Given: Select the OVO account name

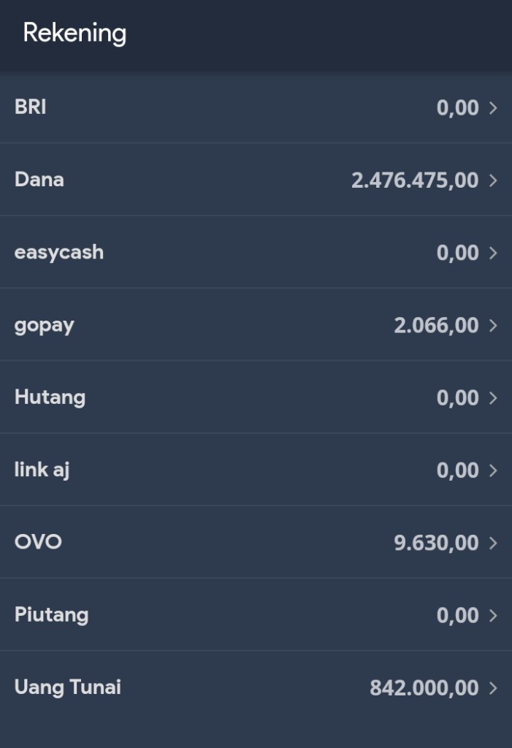Looking at the screenshot, I should click(x=38, y=542).
